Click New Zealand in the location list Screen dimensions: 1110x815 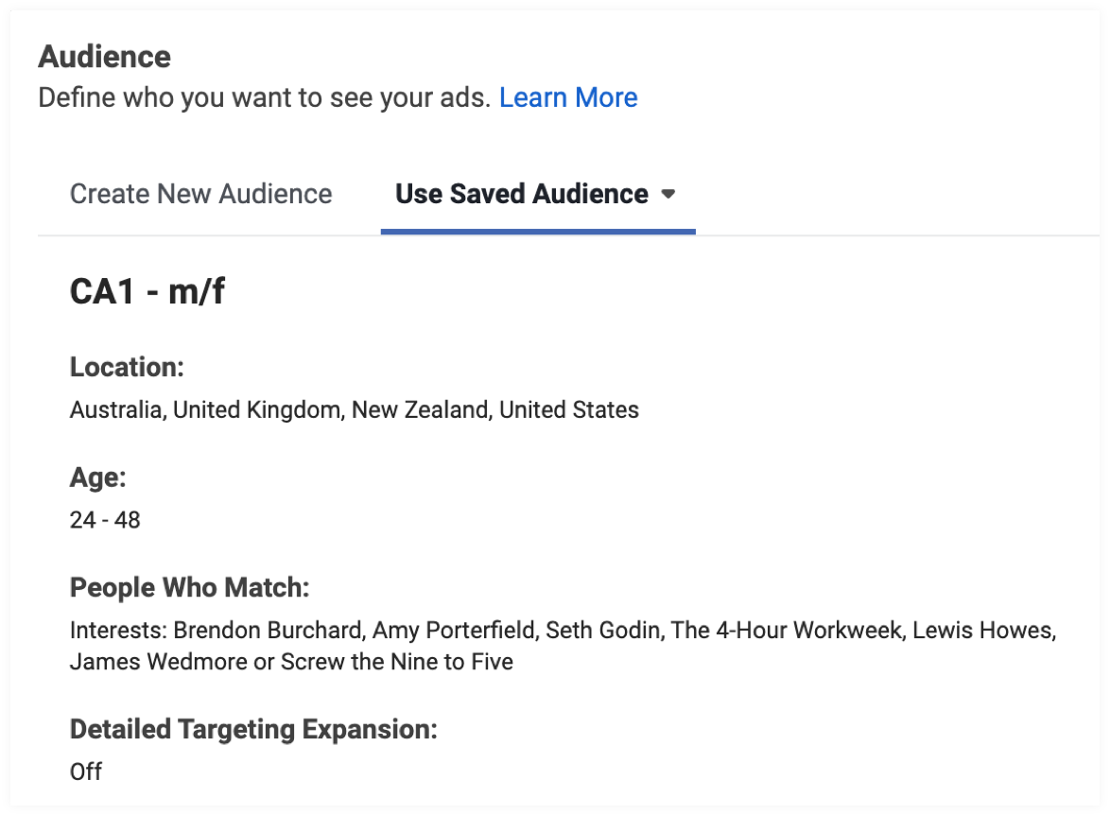click(419, 409)
